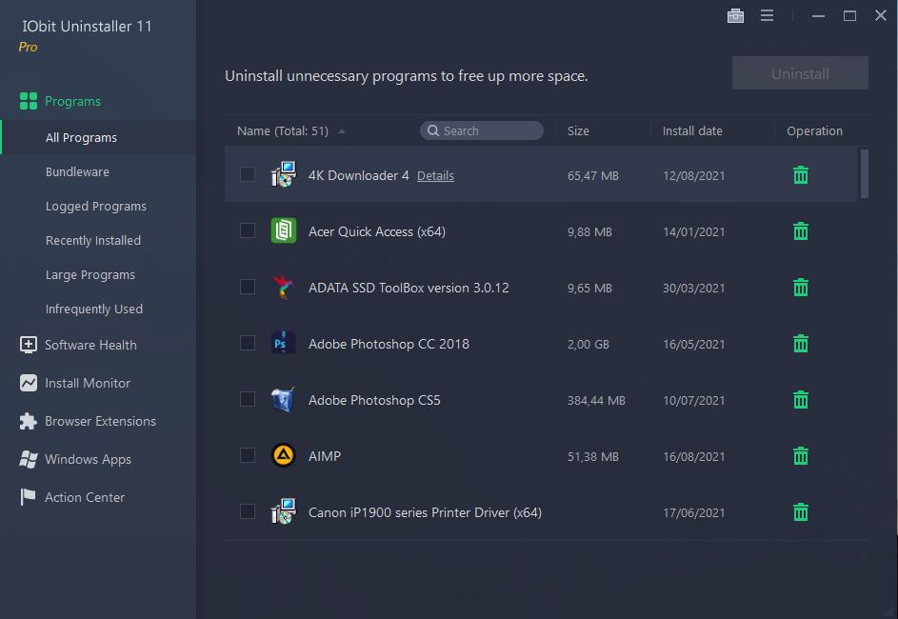Screen dimensions: 898x619
Task: Open the All Programs section
Action: click(98, 137)
